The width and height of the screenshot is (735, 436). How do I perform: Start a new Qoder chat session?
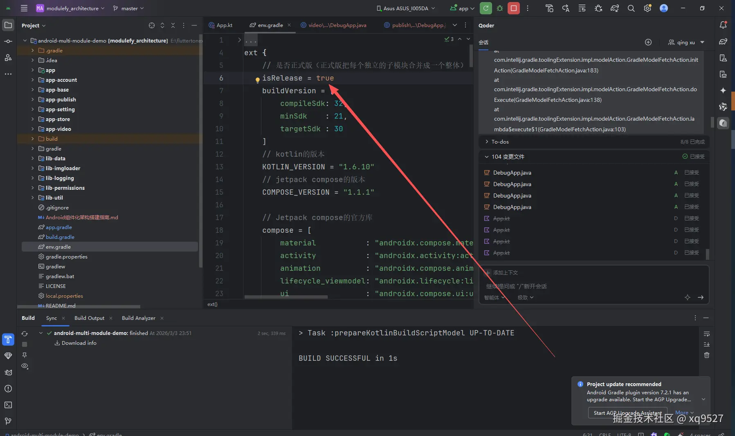648,42
